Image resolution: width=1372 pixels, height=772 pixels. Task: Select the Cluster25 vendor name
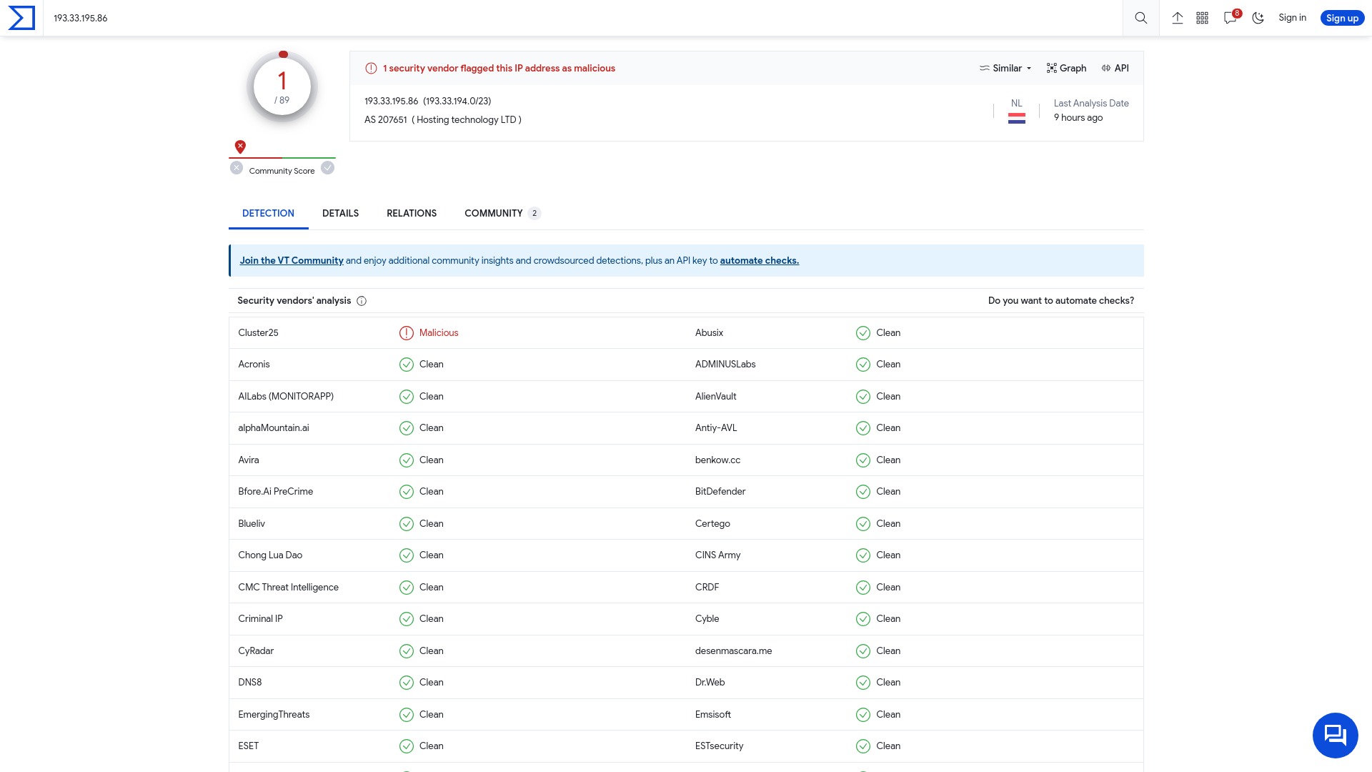click(258, 333)
